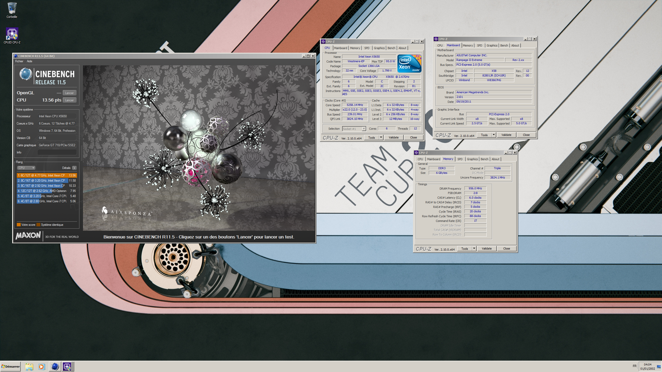Screen dimensions: 662x372
Task: Select the Cinebench taskbar icon
Action: (55, 367)
